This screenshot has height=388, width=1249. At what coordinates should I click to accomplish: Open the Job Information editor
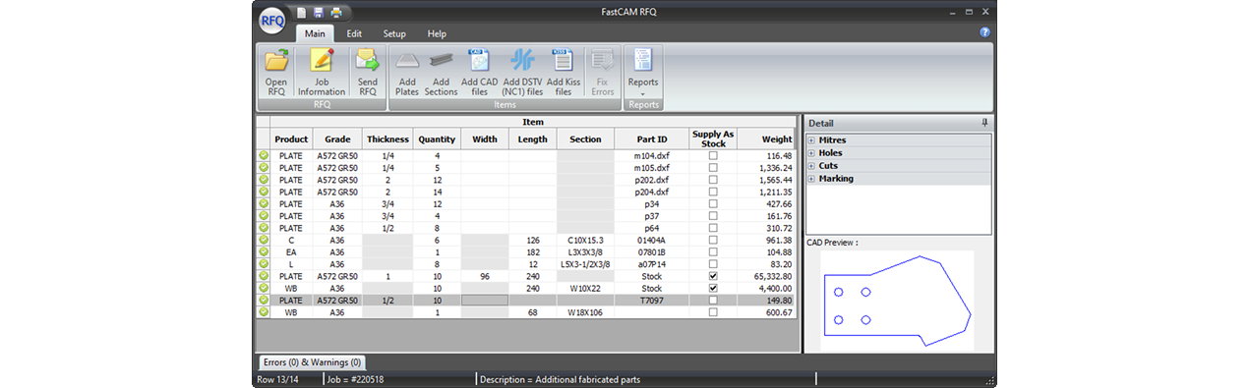[322, 72]
